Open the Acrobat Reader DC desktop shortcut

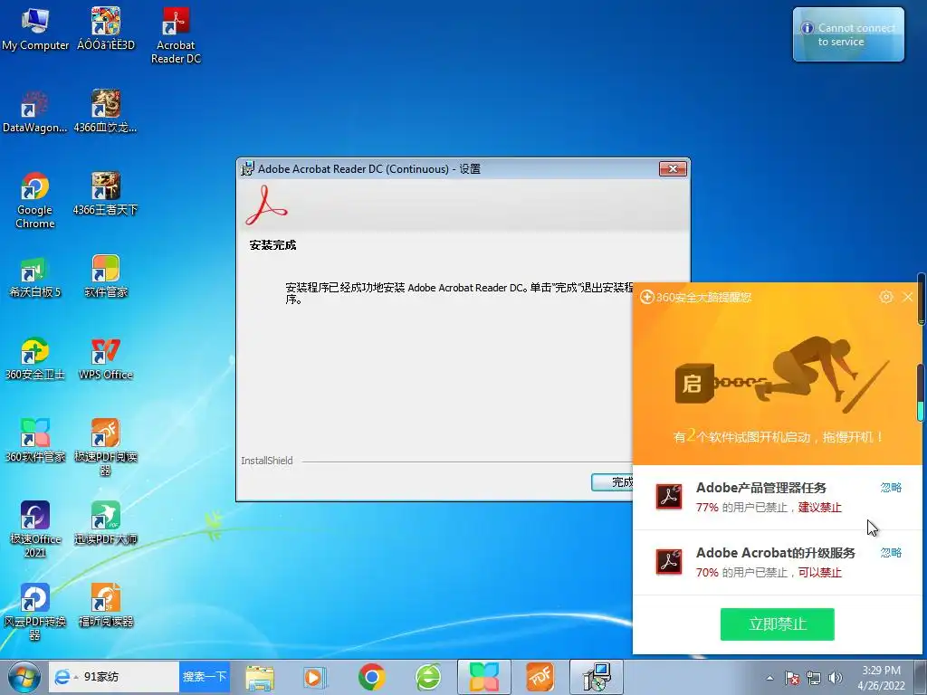[176, 35]
